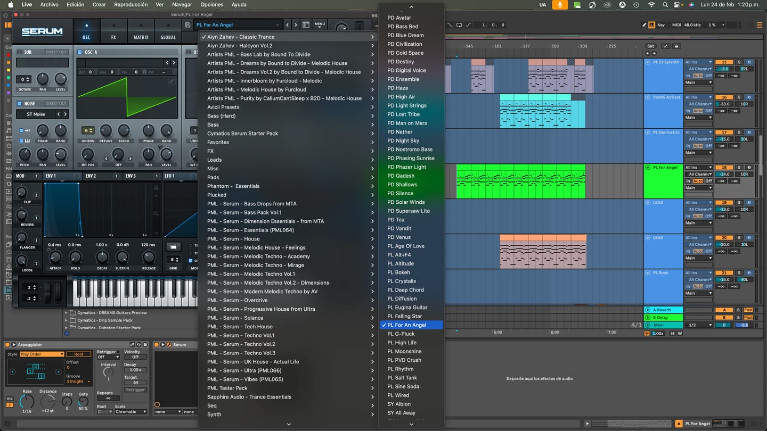Open Arpeggiator Style Play Order dropdown

42,354
